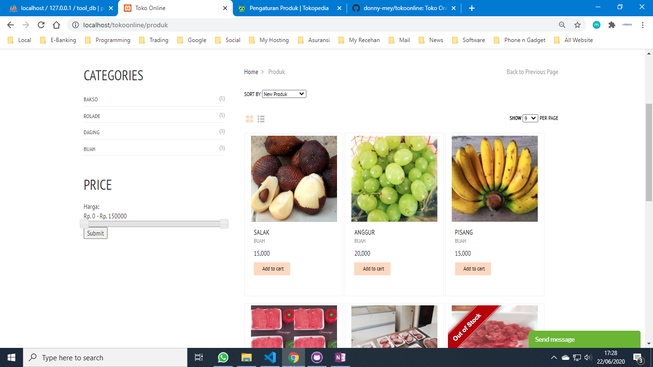The image size is (653, 367).
Task: Open the Sort By dropdown
Action: (x=284, y=94)
